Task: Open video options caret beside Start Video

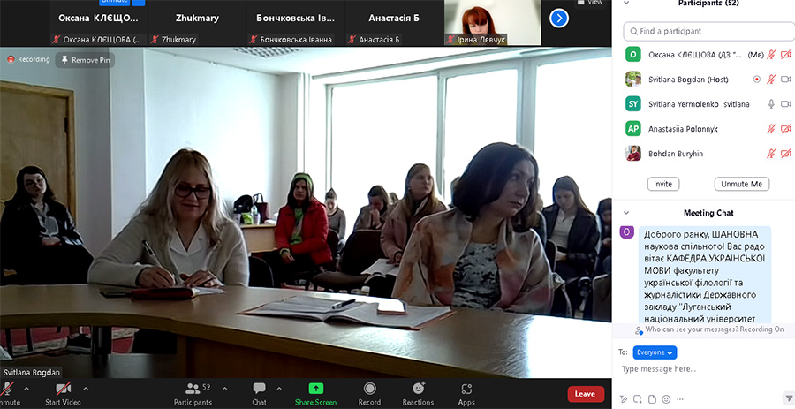Action: [x=86, y=389]
